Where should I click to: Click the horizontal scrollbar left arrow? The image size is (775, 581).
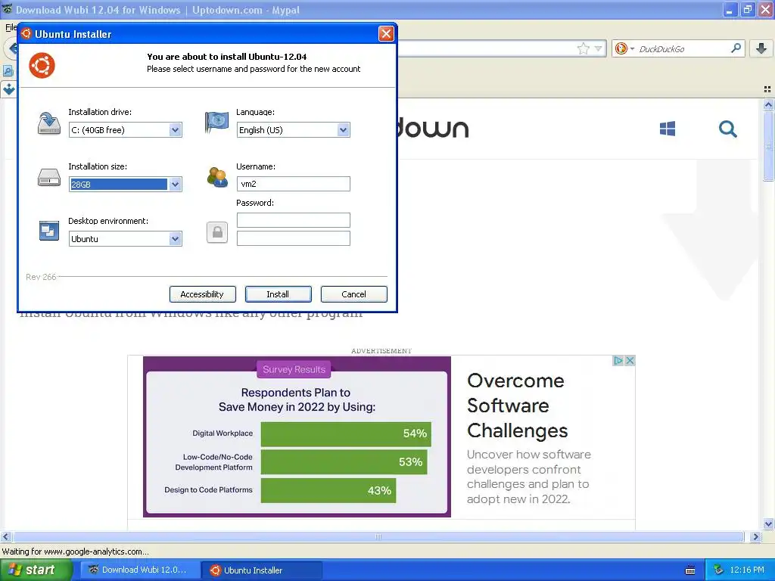[5, 536]
